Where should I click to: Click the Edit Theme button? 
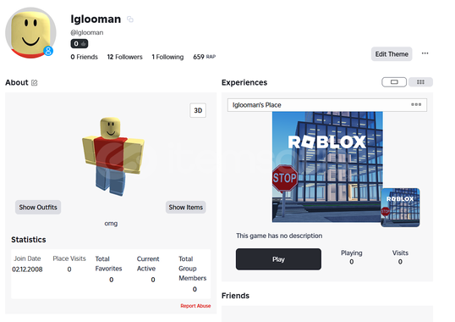tap(392, 54)
